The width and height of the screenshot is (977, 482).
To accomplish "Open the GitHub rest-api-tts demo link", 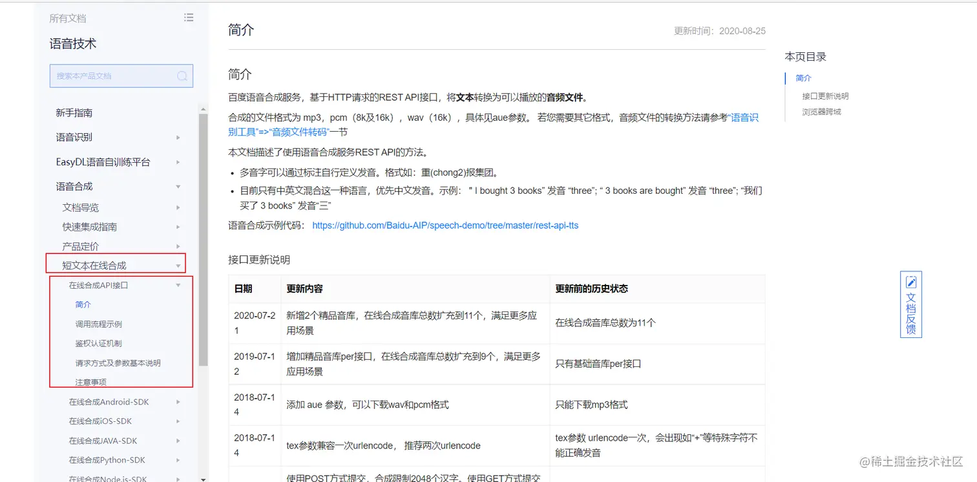I will 445,225.
